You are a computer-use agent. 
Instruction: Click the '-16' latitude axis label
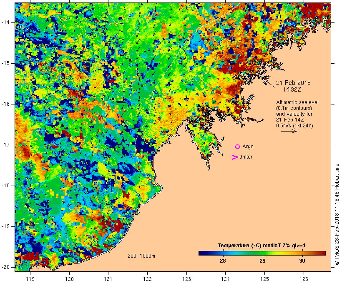(5, 104)
